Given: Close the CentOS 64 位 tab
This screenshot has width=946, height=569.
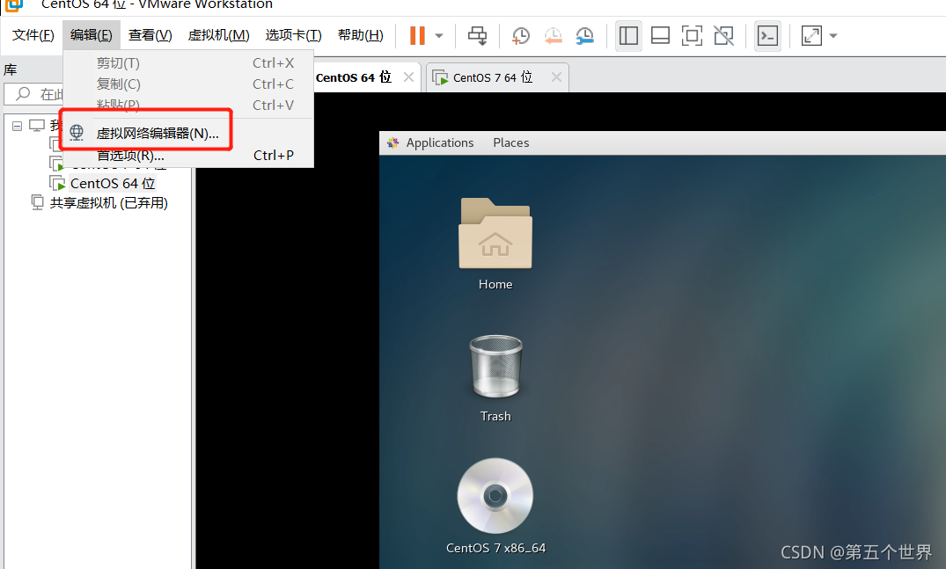Looking at the screenshot, I should pyautogui.click(x=408, y=77).
